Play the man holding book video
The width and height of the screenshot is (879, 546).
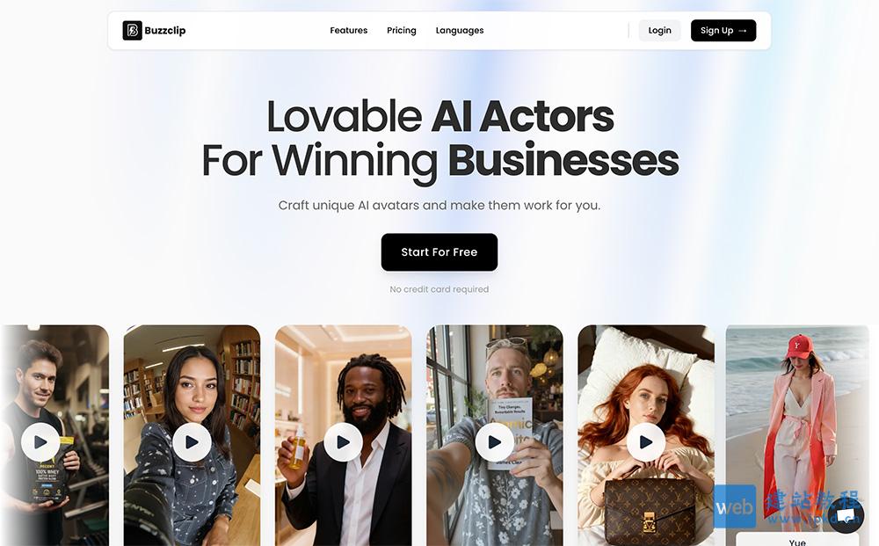(494, 442)
